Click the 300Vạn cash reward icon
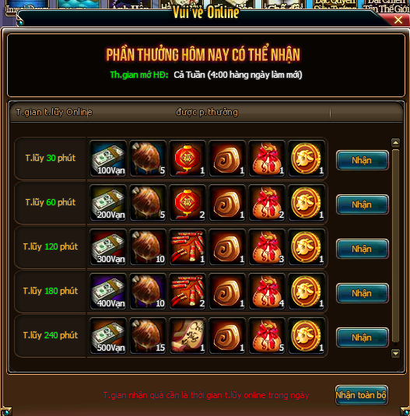Viewport: 410px width, 416px height. coord(108,247)
